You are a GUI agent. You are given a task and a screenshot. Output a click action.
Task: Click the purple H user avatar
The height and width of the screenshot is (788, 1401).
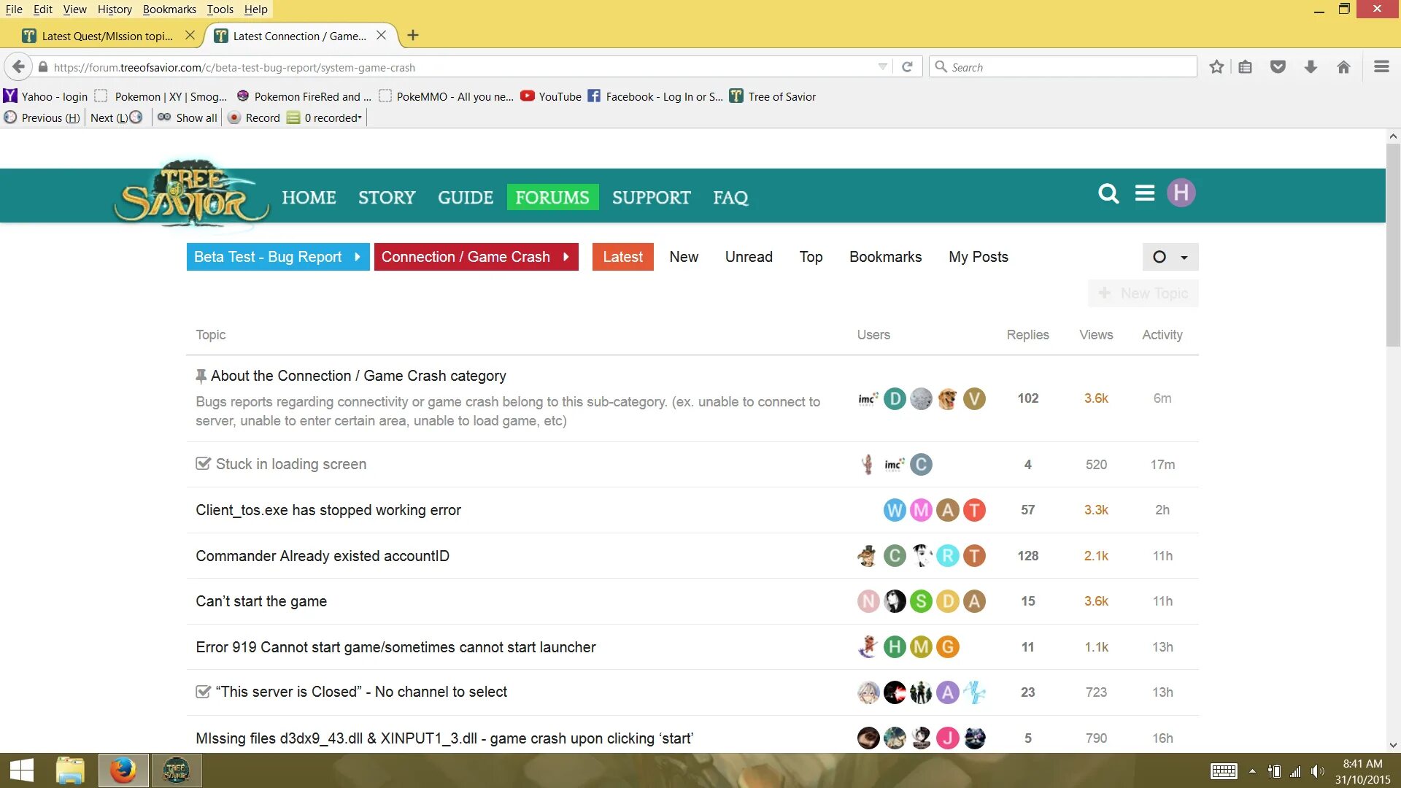pyautogui.click(x=1181, y=193)
